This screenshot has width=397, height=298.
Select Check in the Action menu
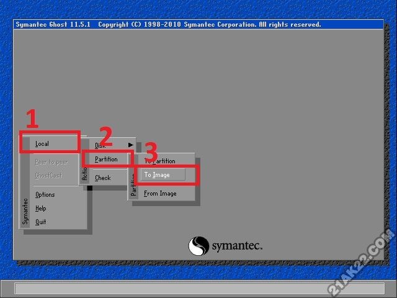[x=103, y=178]
